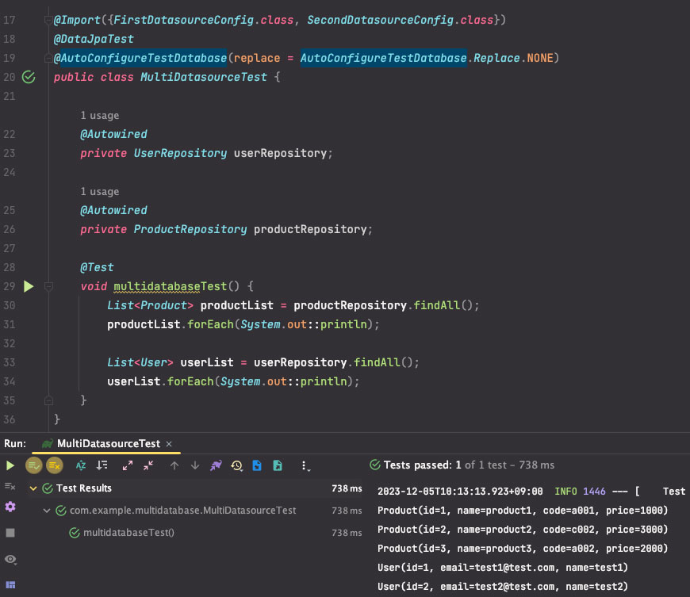The image size is (690, 597).
Task: Import tests from file icon
Action: point(257,465)
